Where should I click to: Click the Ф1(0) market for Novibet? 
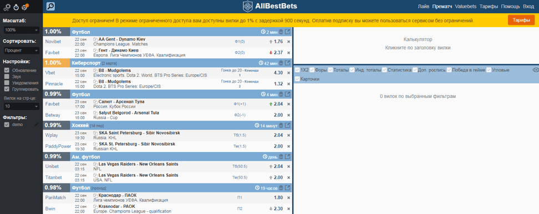240,42
